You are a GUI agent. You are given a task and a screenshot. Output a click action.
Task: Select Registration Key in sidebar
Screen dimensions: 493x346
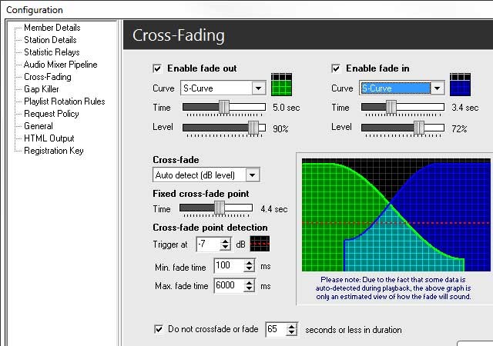tap(53, 151)
